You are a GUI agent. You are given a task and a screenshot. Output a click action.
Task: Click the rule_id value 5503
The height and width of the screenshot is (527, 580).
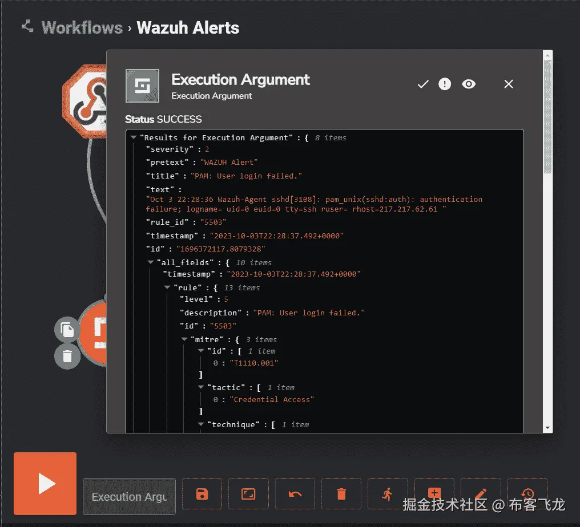click(x=213, y=222)
